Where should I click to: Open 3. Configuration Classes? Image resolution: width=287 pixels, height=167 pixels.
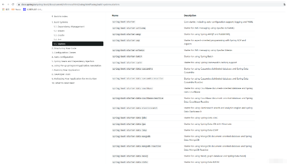tap(64, 52)
